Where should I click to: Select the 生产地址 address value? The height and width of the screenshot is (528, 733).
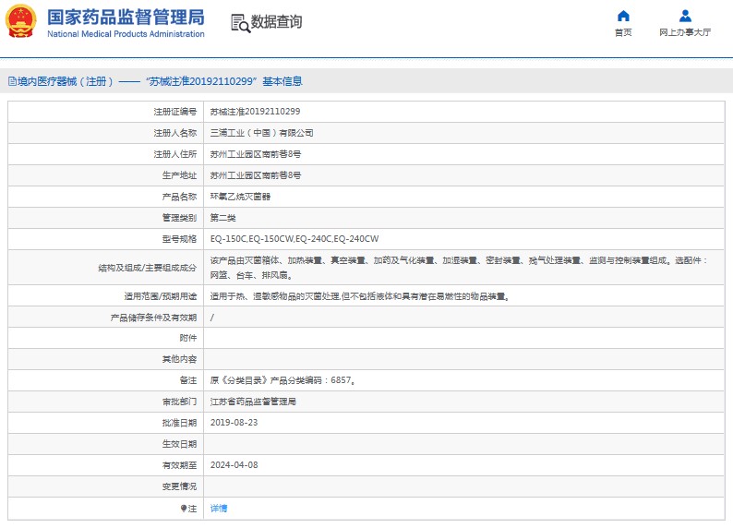coord(256,175)
